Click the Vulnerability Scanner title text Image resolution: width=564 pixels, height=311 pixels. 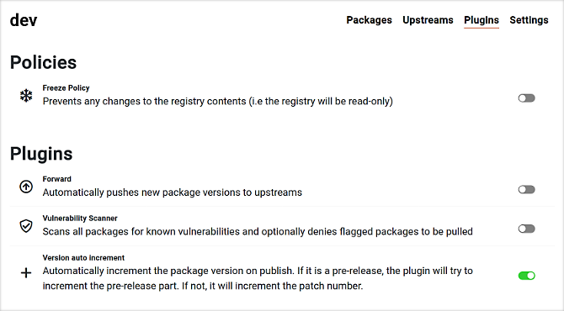tap(80, 219)
